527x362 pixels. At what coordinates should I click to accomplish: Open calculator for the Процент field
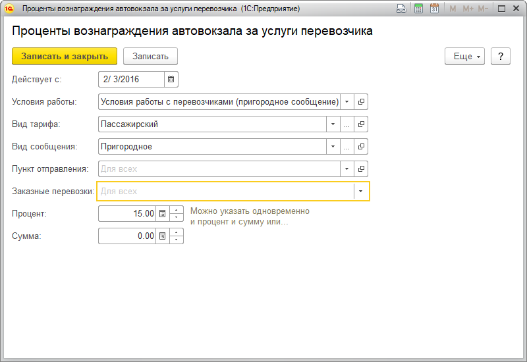tap(163, 214)
